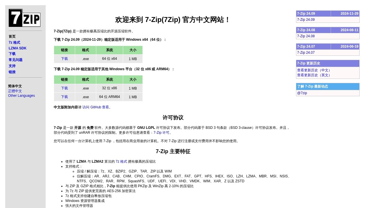
Task: Click the 7-Zip logo image
Action: pyautogui.click(x=25, y=18)
